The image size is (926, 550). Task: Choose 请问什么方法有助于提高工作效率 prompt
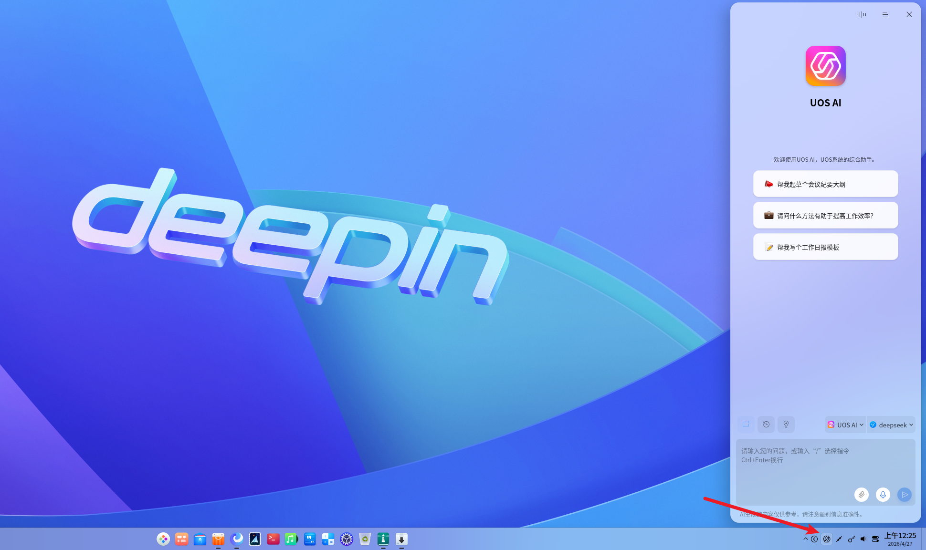pyautogui.click(x=825, y=216)
